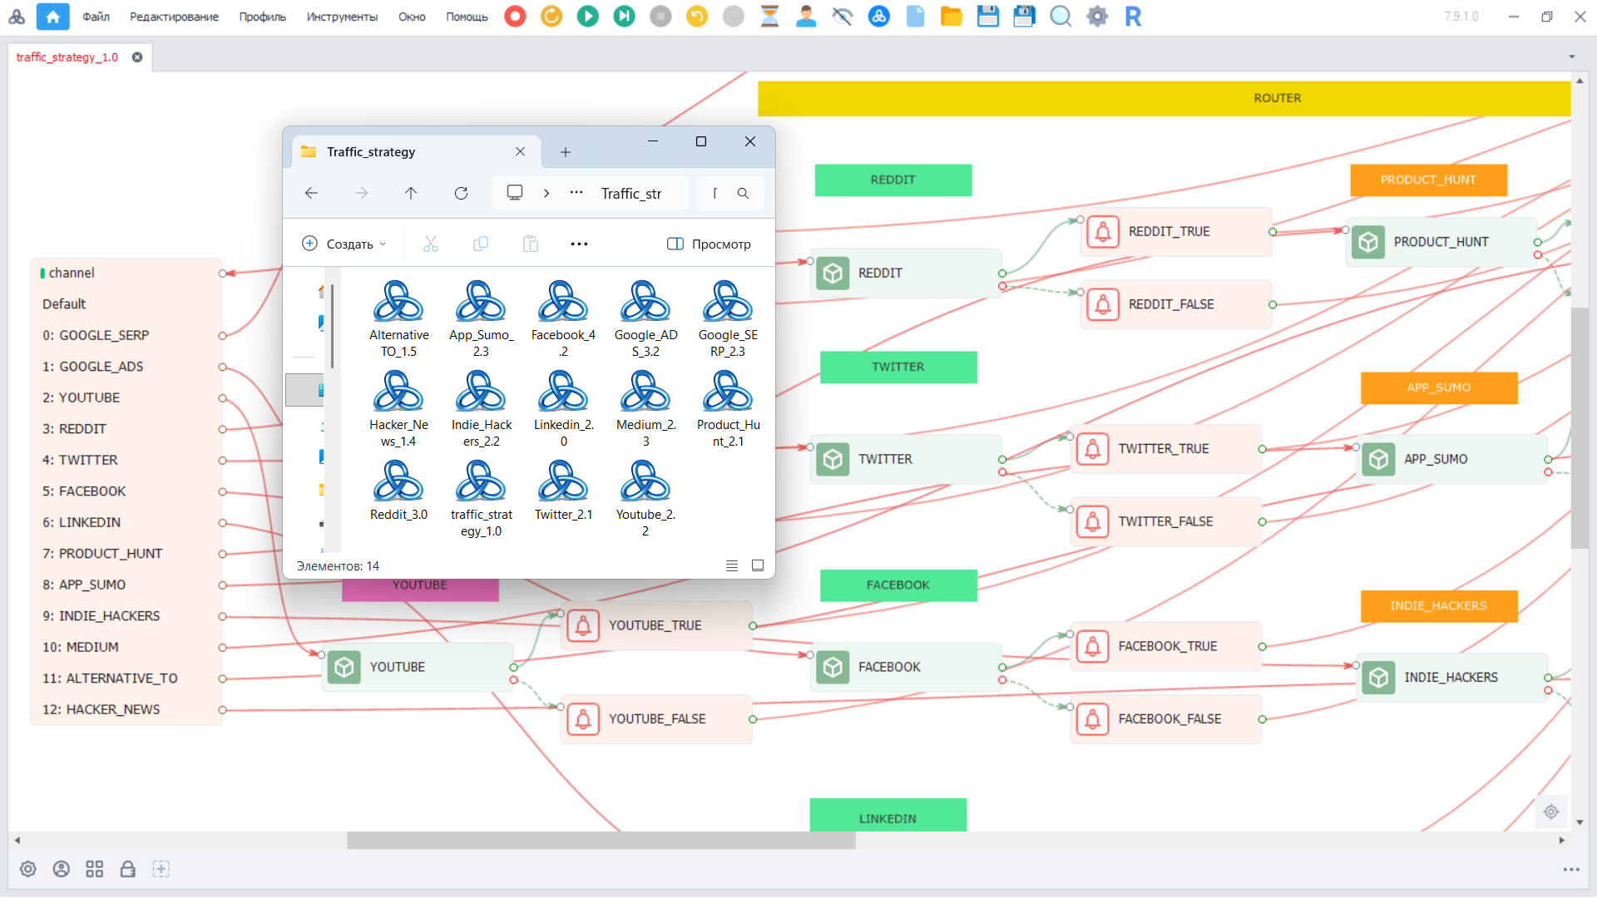Open the Создать dropdown in Explorer
Image resolution: width=1597 pixels, height=898 pixels.
click(344, 244)
